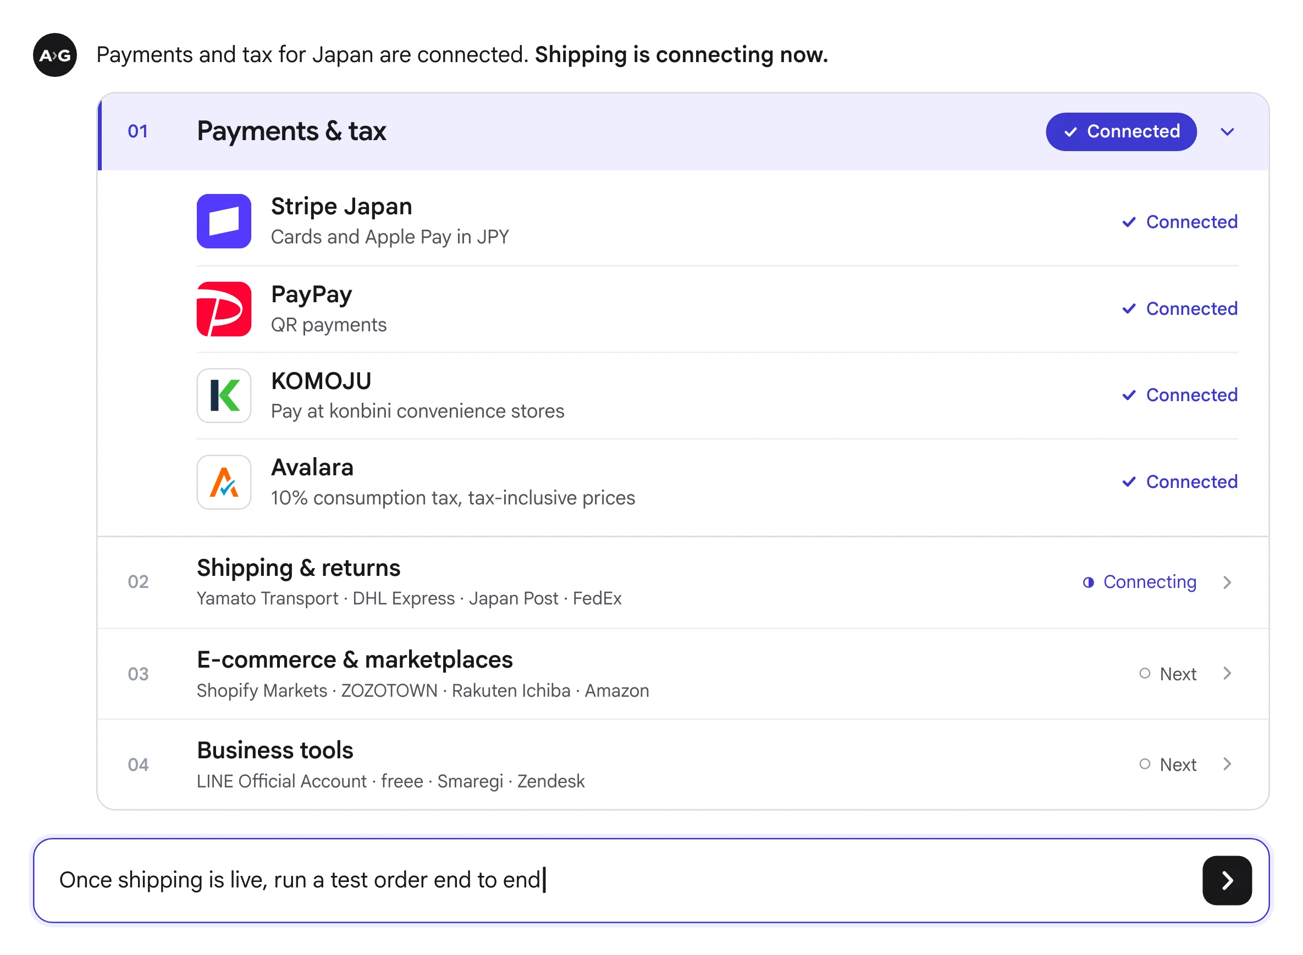Click step number 02
1303x955 pixels.
tap(138, 582)
